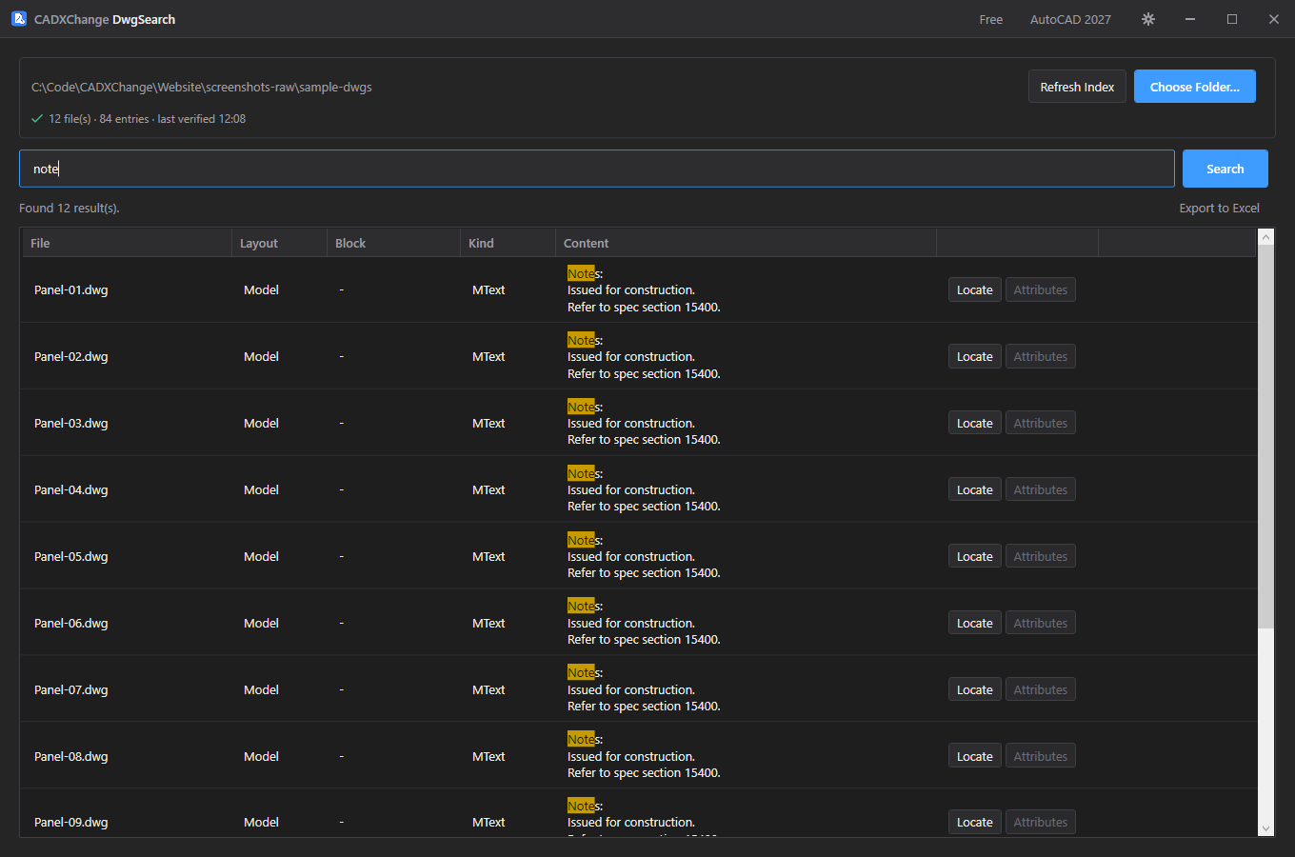The width and height of the screenshot is (1295, 857).
Task: Select the Panel-08.dwg file name
Action: [71, 757]
